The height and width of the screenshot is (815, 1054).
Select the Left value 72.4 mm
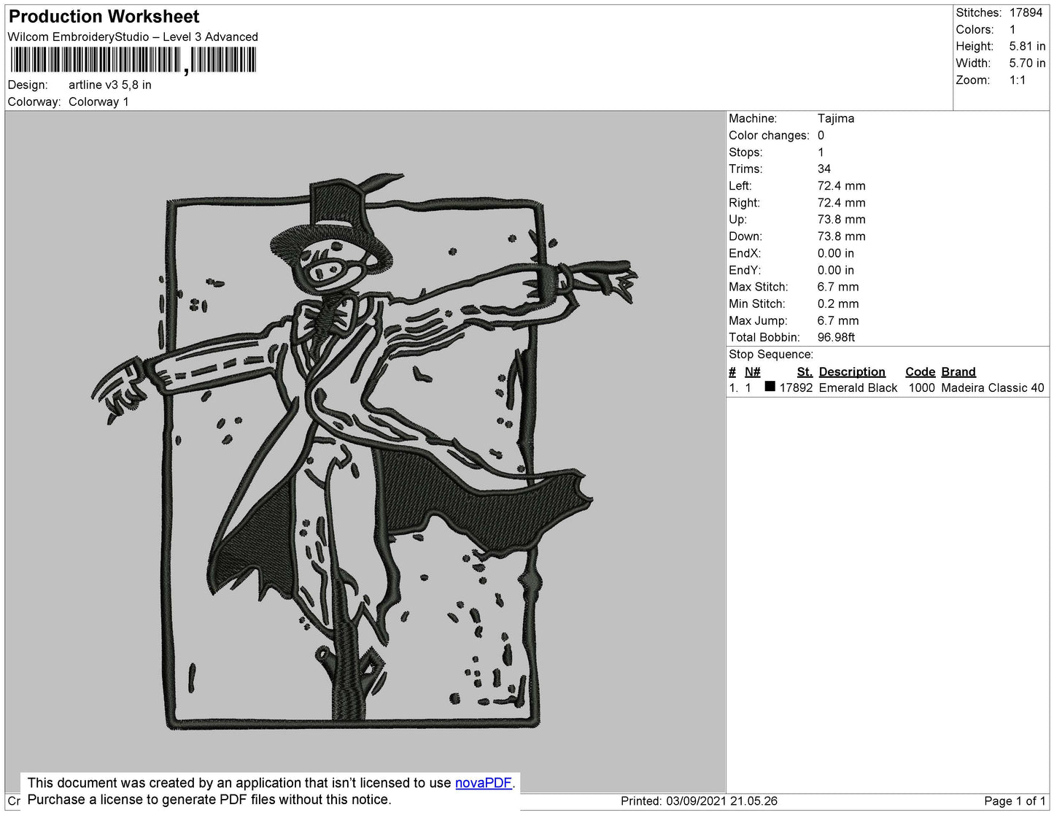tap(841, 185)
